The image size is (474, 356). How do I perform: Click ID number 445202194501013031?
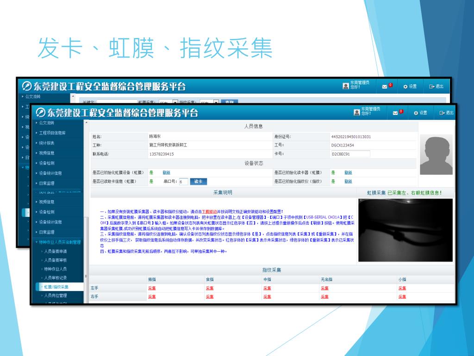point(351,137)
